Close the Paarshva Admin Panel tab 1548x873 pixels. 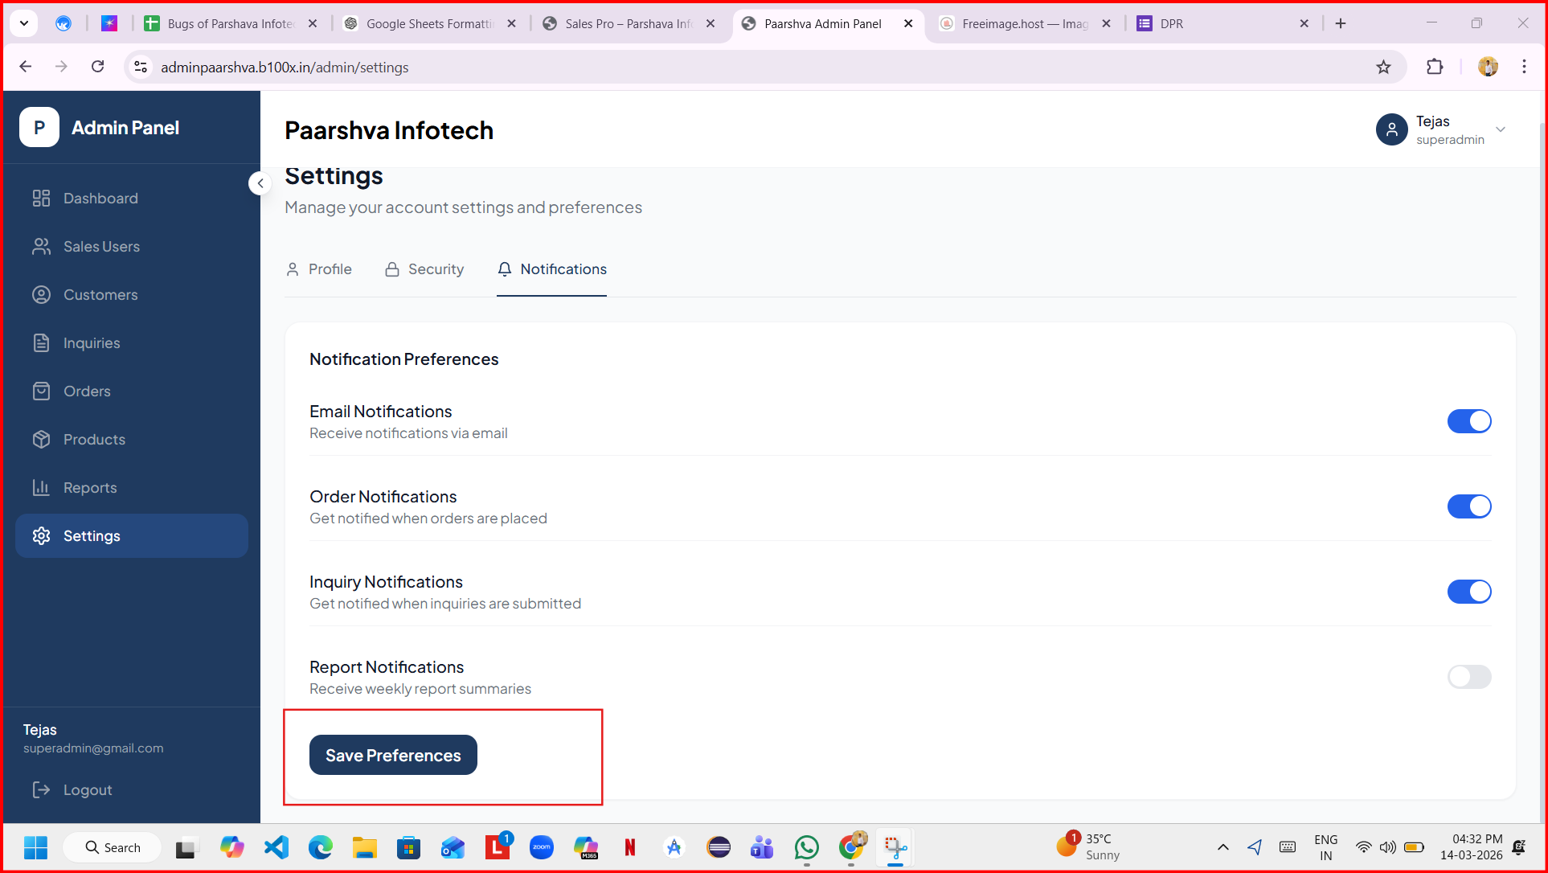click(908, 24)
